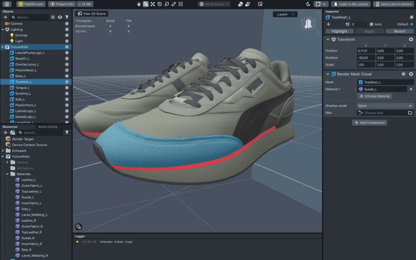Click the add object plus icon in Objects panel
Image resolution: width=416 pixels, height=260 pixels.
[6, 17]
